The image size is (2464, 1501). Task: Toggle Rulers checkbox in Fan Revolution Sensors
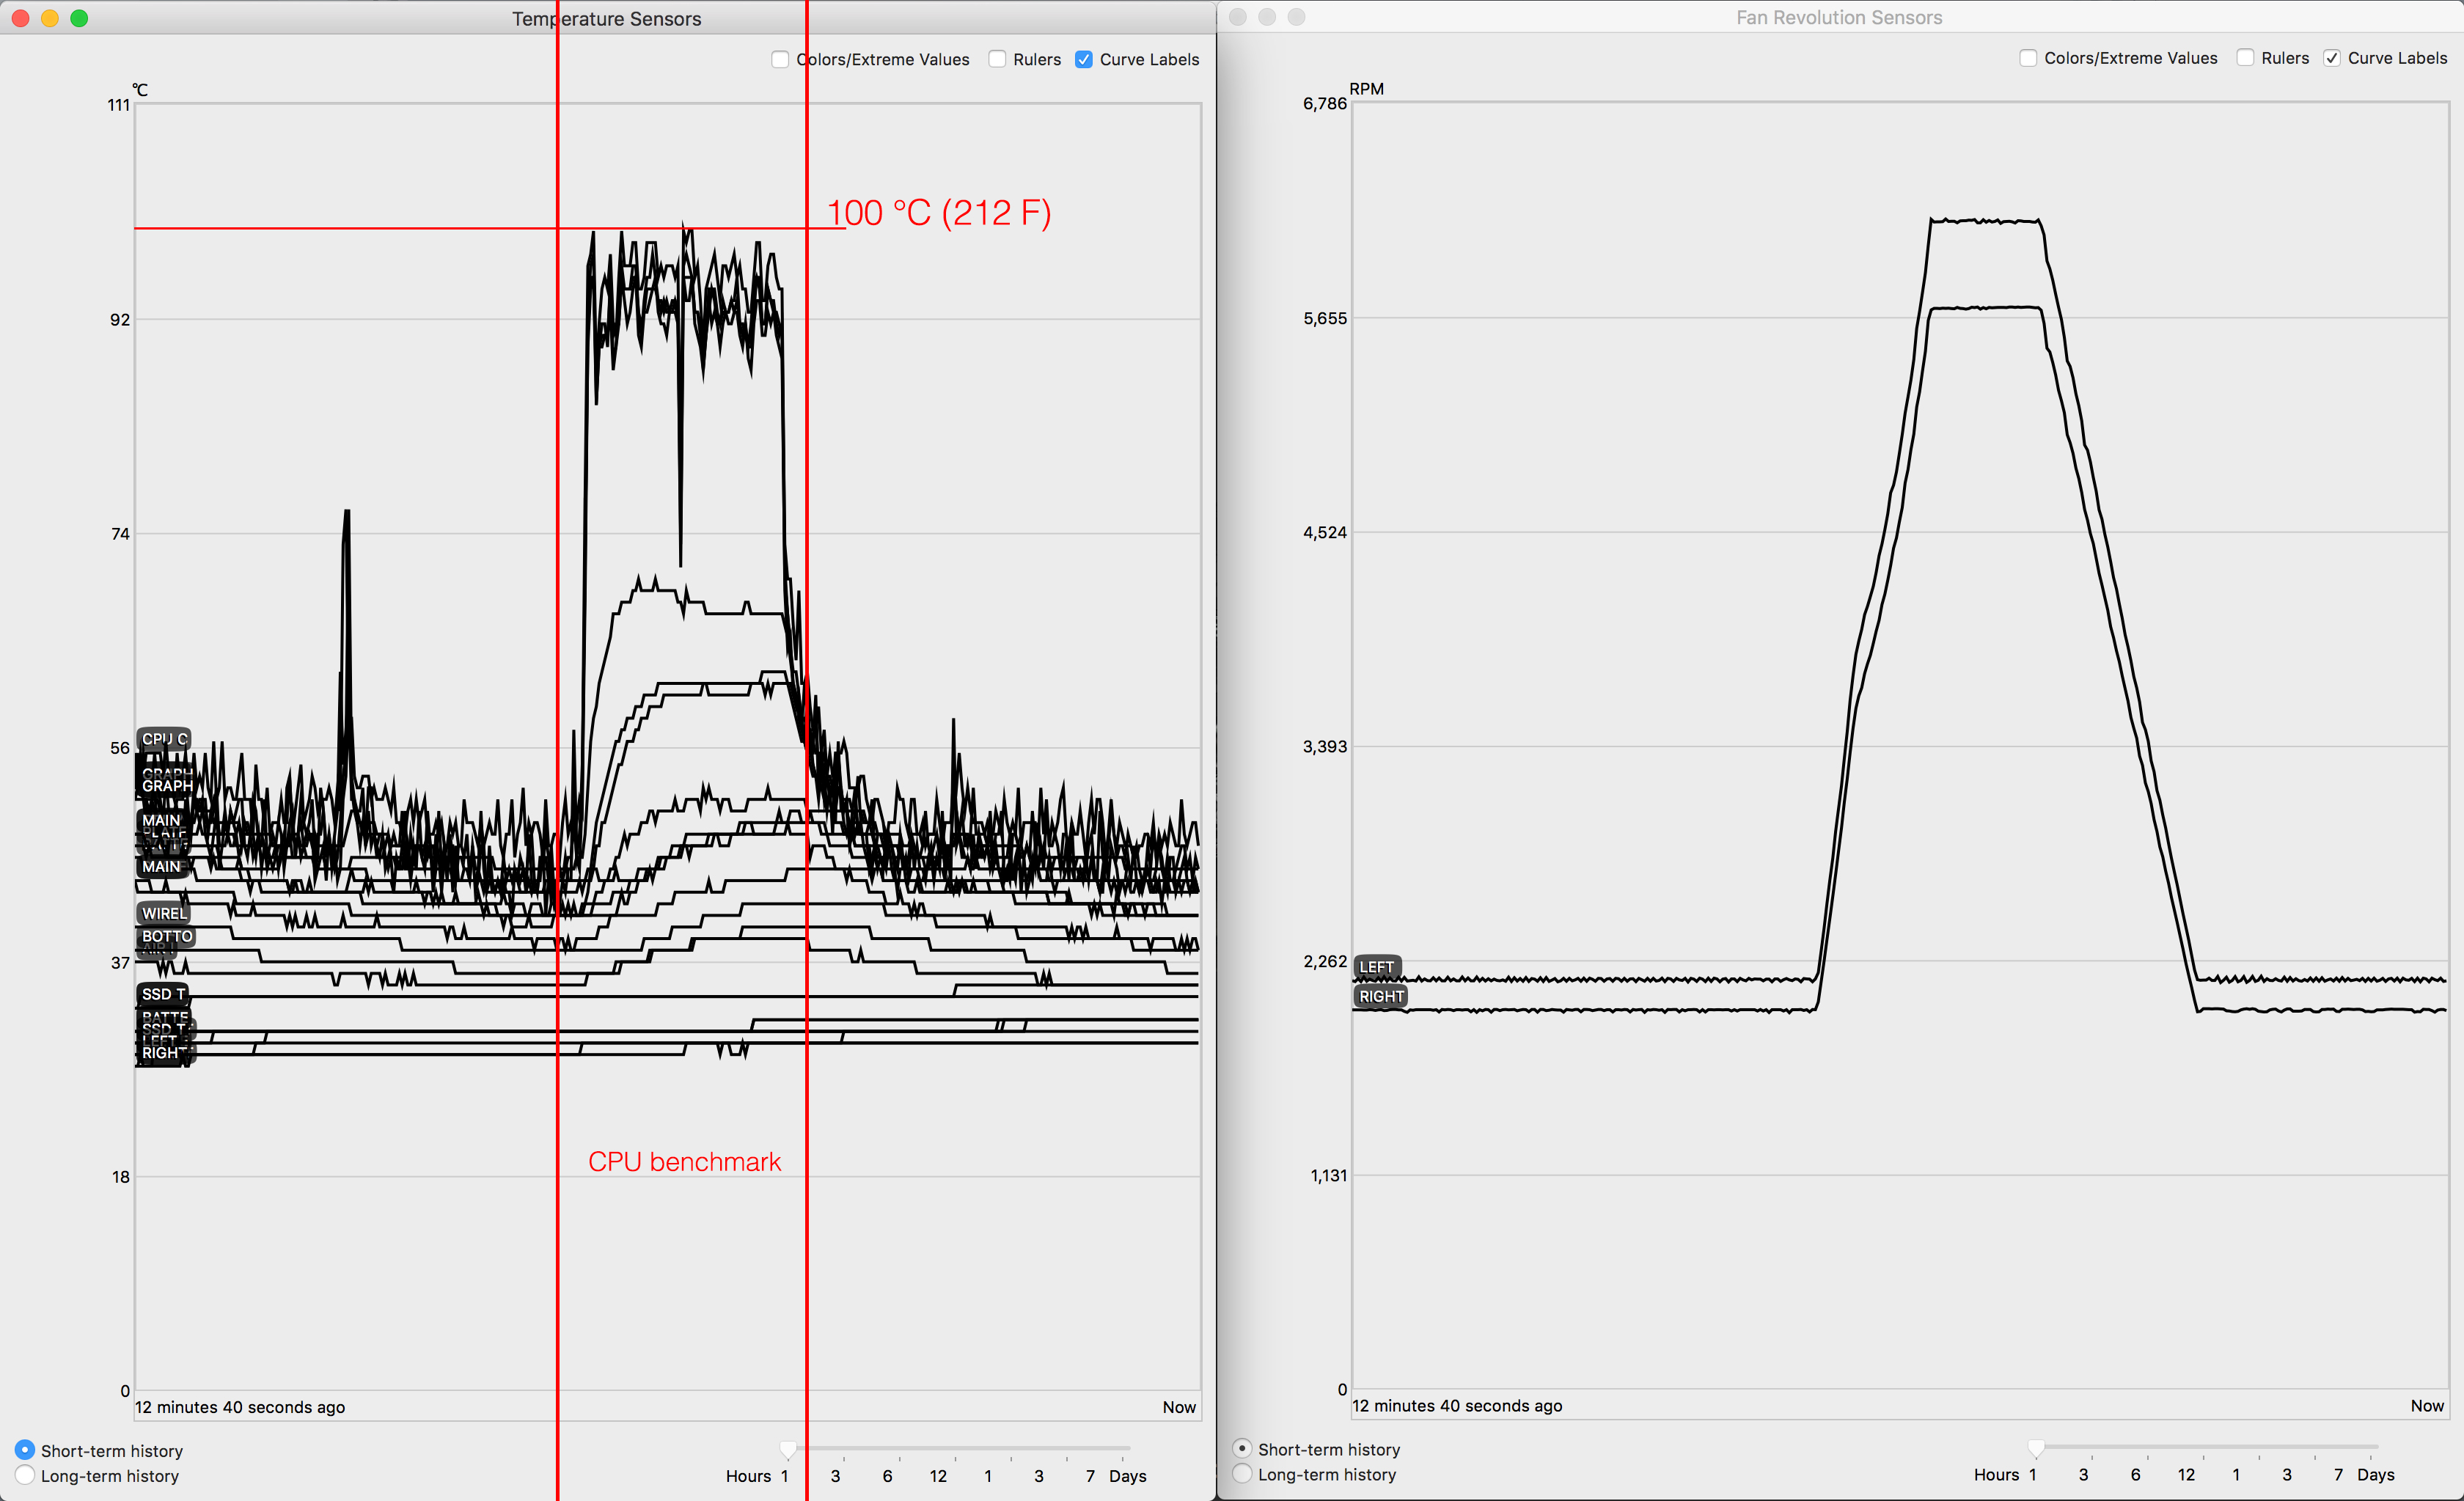[x=2245, y=58]
